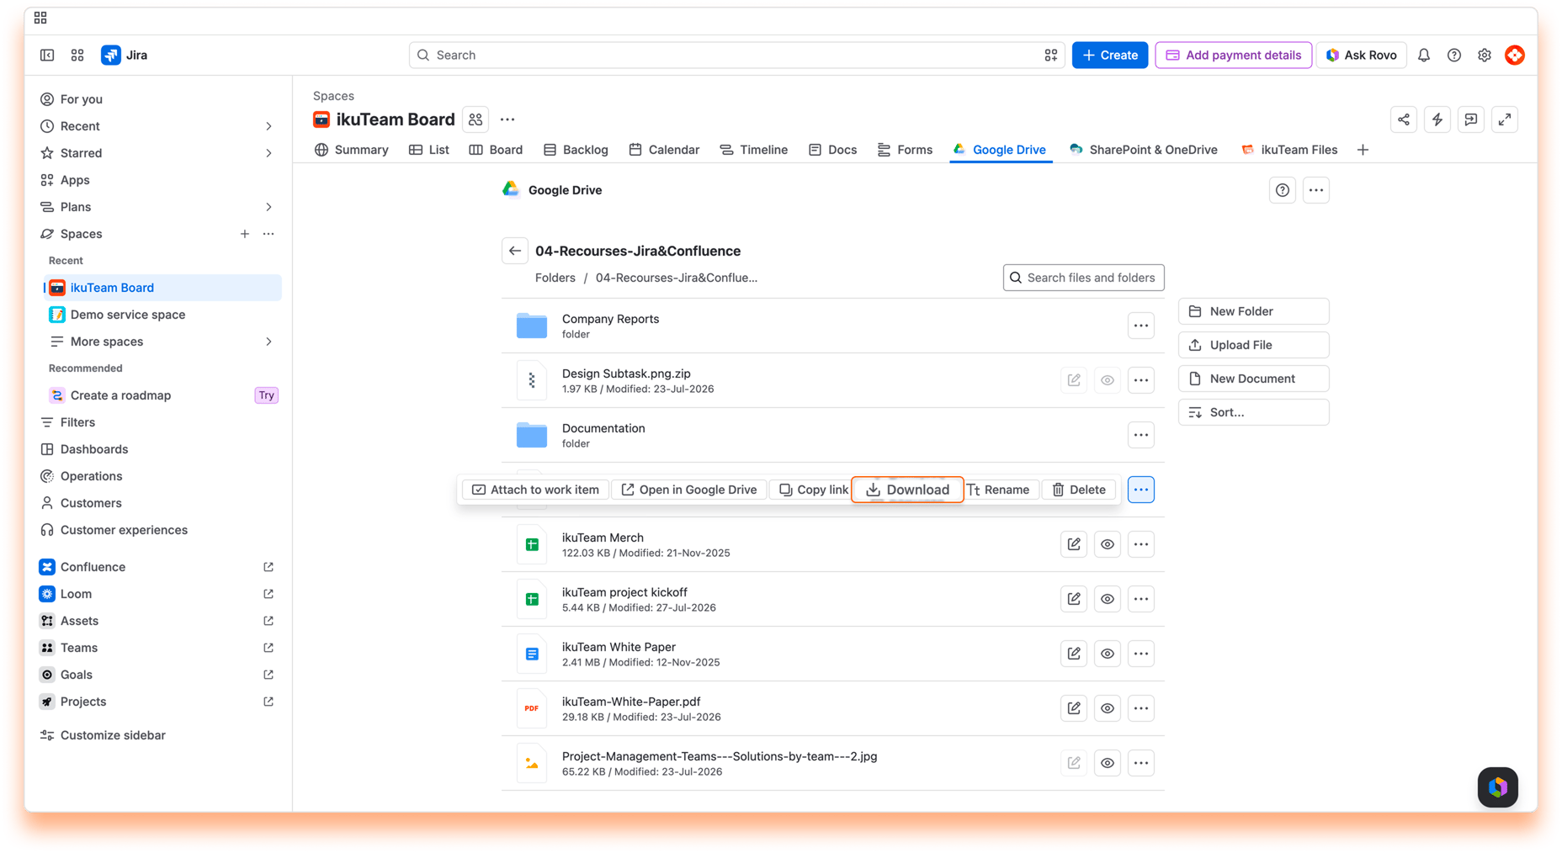Choose Copy link in the file action menu
Viewport: 1562px width, 853px height.
[x=813, y=490]
